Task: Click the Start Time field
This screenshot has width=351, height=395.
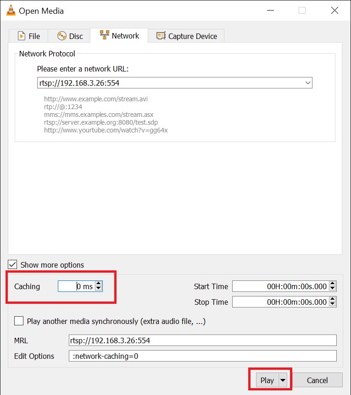Action: pyautogui.click(x=280, y=286)
